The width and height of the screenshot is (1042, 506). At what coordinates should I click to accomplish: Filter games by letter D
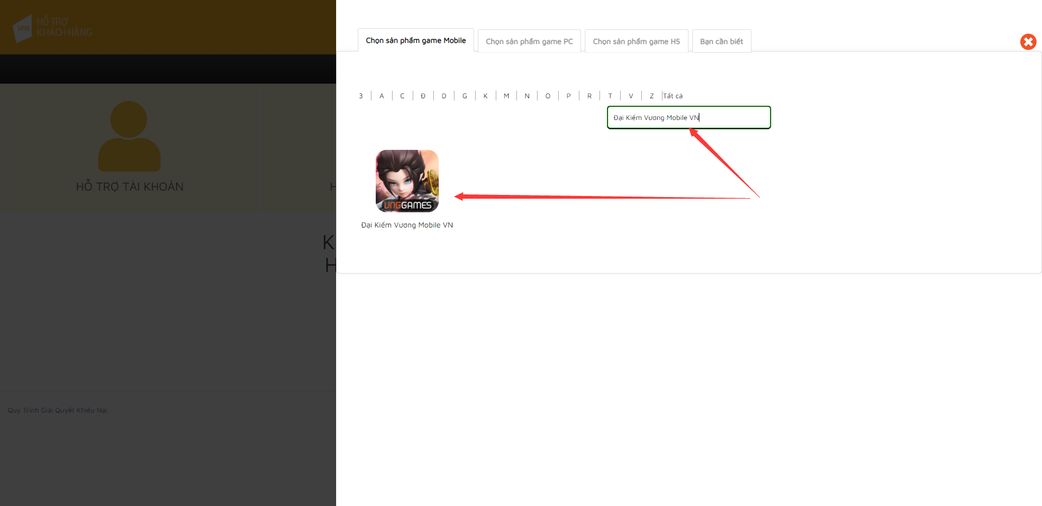coord(444,96)
